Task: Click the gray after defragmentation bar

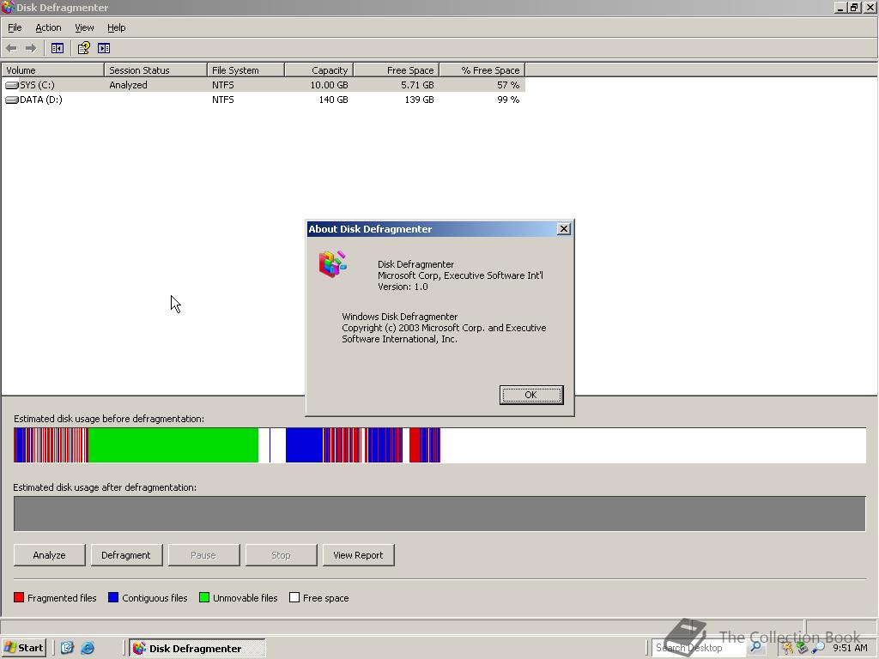Action: [439, 513]
